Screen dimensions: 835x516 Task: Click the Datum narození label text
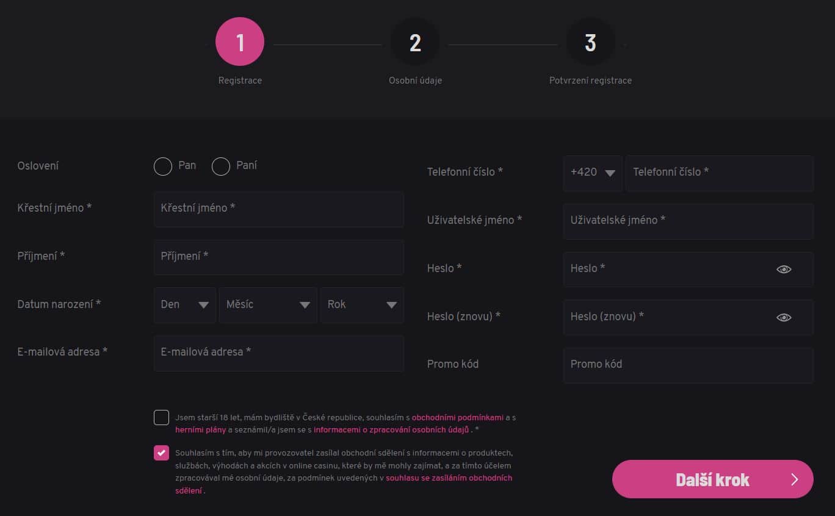tap(59, 304)
